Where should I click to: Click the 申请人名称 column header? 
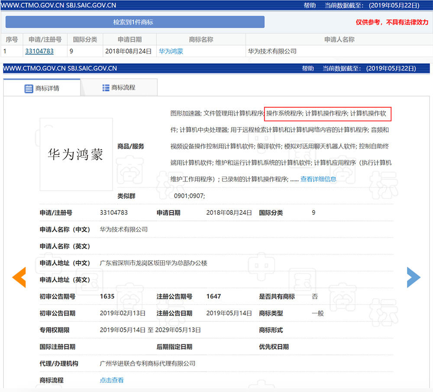339,39
